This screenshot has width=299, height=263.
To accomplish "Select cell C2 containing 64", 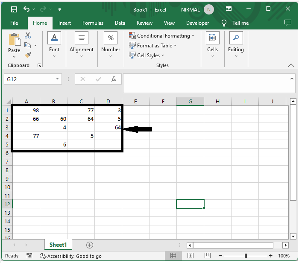I will click(x=81, y=119).
